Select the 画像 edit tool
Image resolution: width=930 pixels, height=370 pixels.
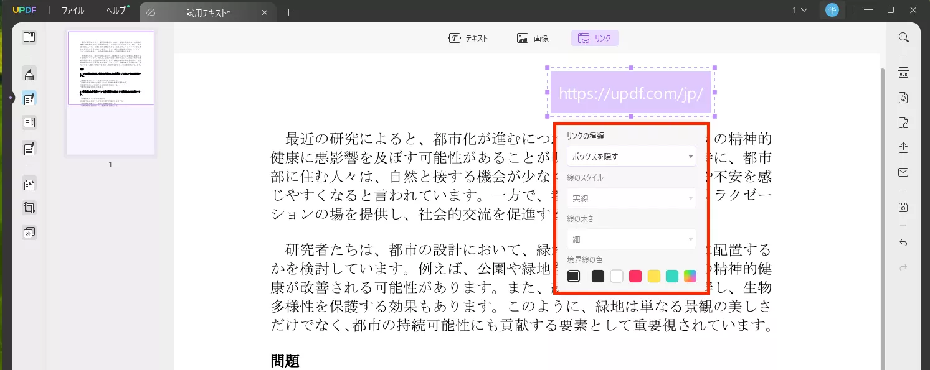pyautogui.click(x=533, y=38)
